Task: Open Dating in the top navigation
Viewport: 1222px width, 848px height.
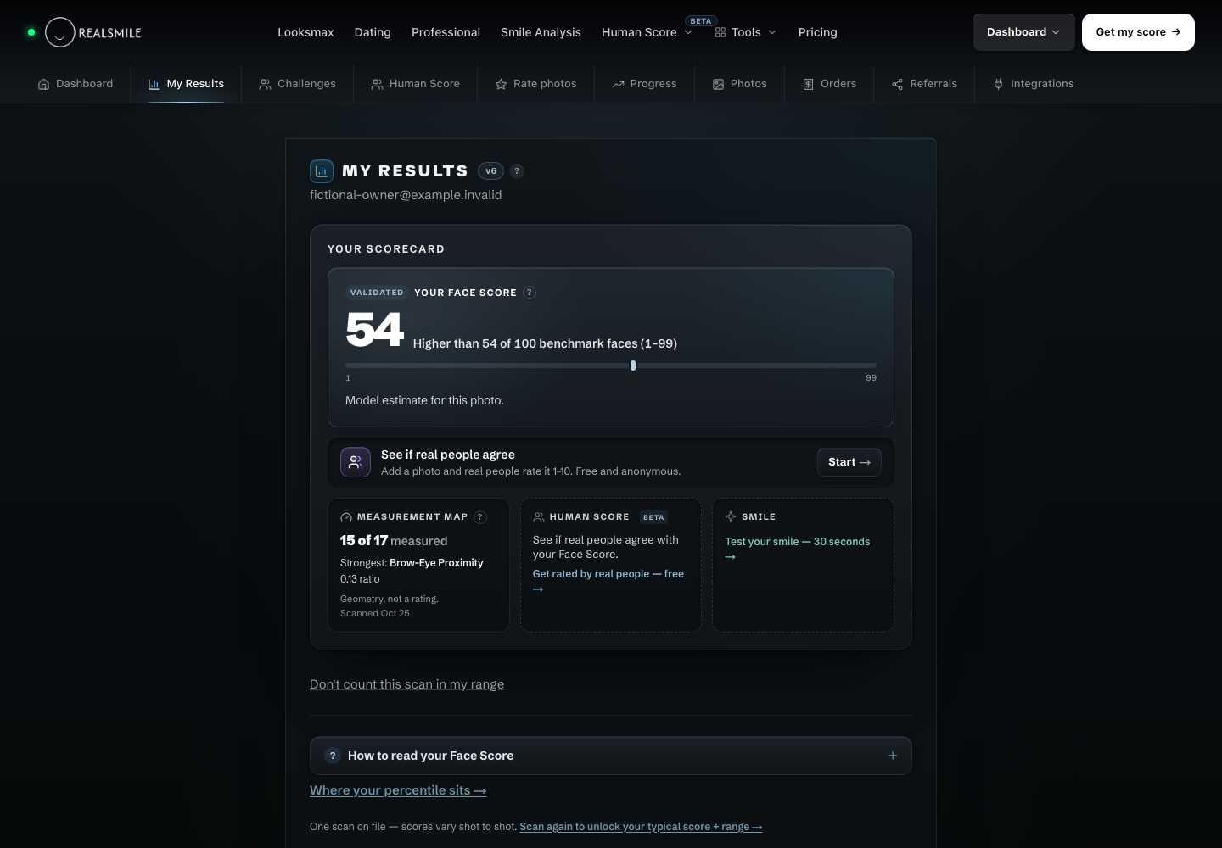Action: (x=373, y=32)
